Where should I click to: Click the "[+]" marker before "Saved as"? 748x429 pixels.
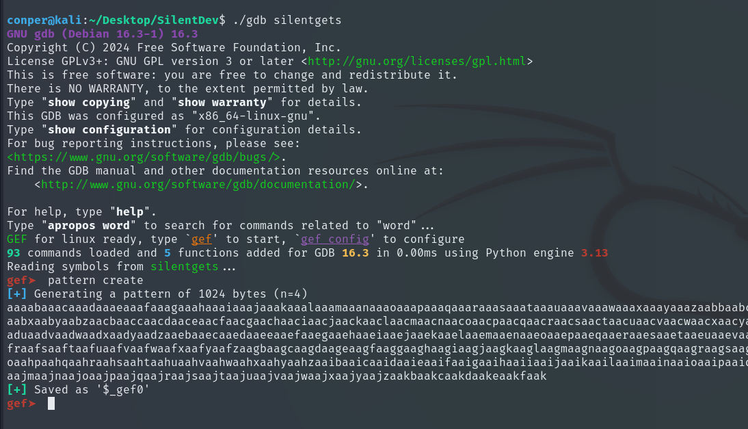click(16, 390)
